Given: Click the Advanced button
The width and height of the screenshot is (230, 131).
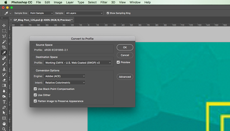Looking at the screenshot, I should pos(125,77).
